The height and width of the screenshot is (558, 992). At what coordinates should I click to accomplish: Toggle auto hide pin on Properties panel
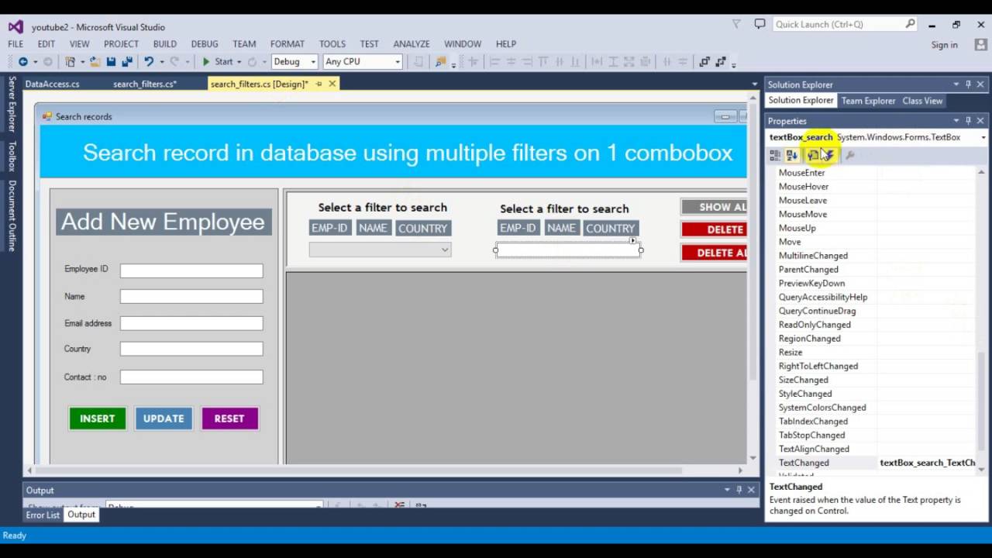coord(968,121)
